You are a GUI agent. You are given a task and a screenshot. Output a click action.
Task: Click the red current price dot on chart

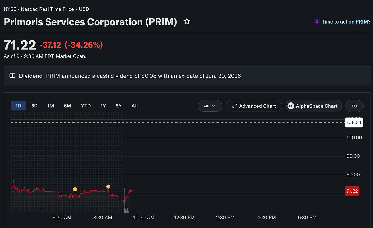130,191
